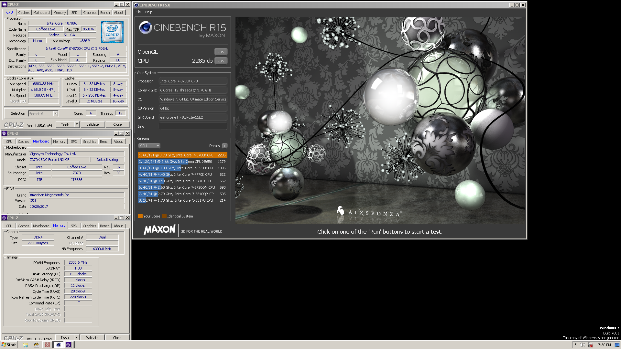Image resolution: width=621 pixels, height=349 pixels.
Task: Open the Socket #1 selection dropdown
Action: point(56,113)
